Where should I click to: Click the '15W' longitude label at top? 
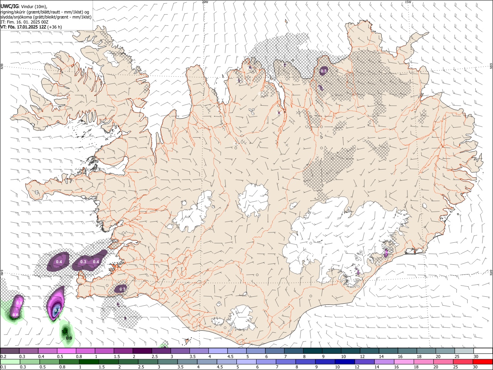408,2
